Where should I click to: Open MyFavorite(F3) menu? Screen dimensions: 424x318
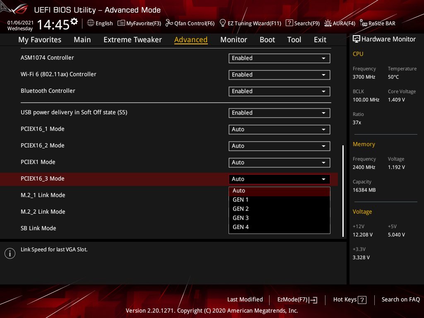click(x=139, y=23)
